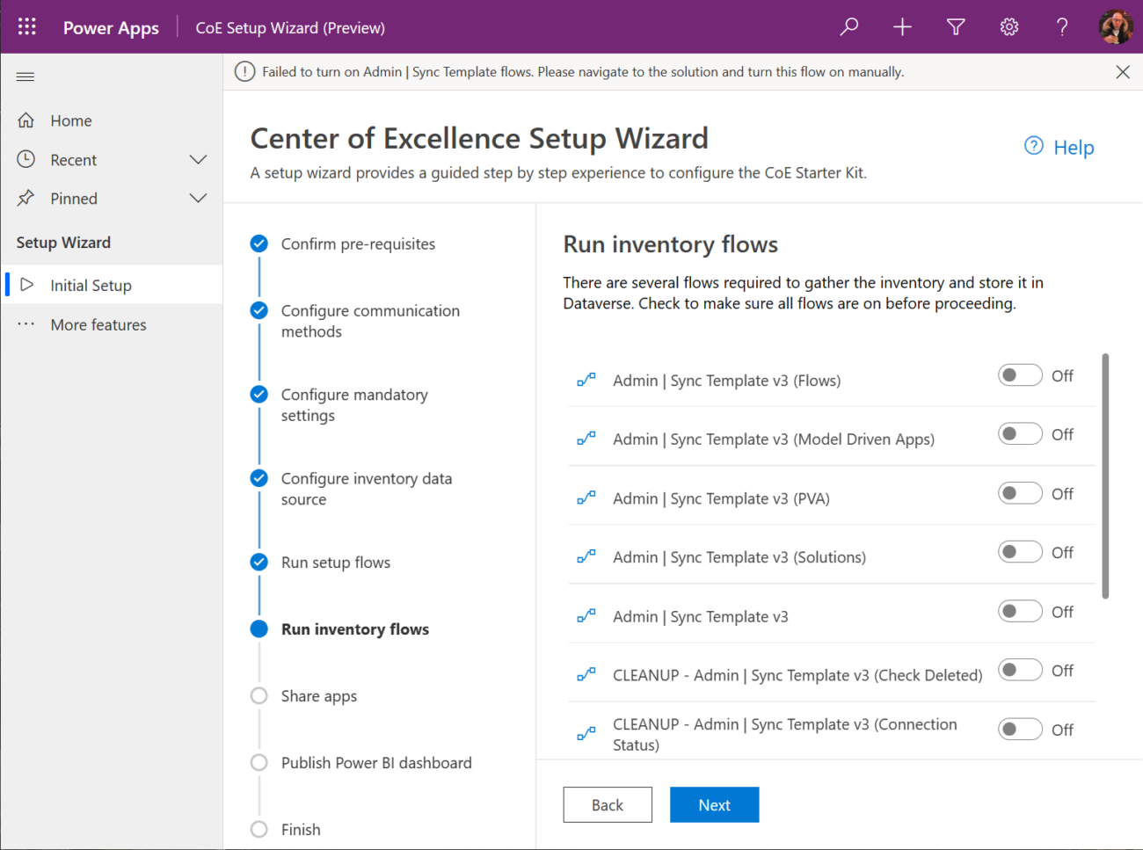This screenshot has width=1143, height=850.
Task: Open More features in the sidebar
Action: point(98,324)
